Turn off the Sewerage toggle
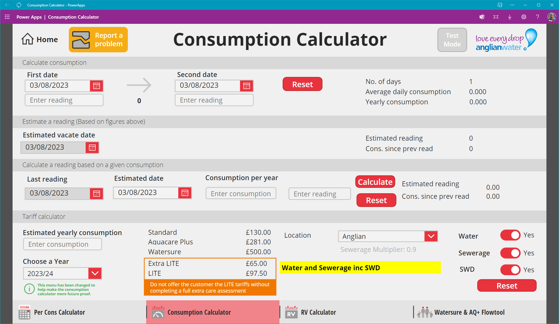Screen dimensions: 559x324 click(x=510, y=253)
